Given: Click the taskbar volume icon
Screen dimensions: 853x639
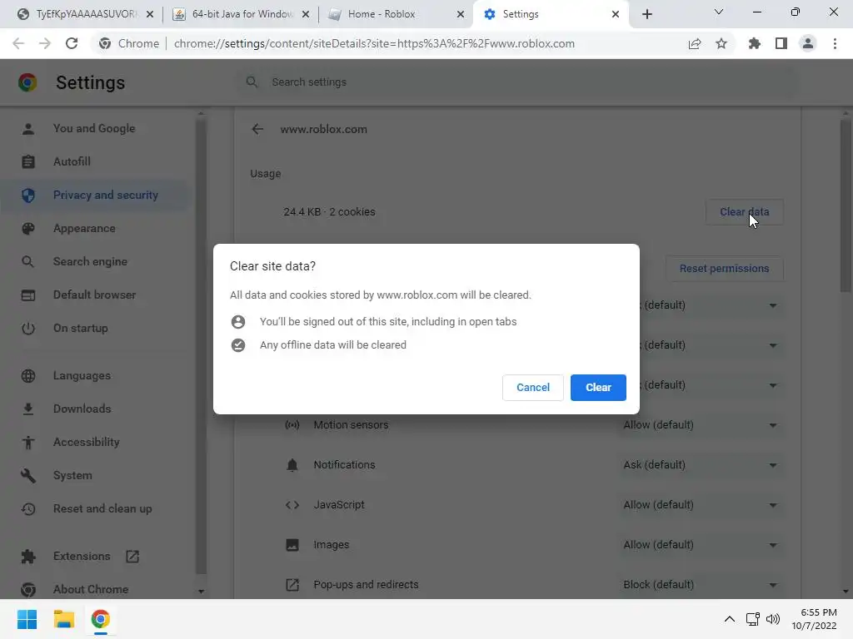Looking at the screenshot, I should point(773,619).
